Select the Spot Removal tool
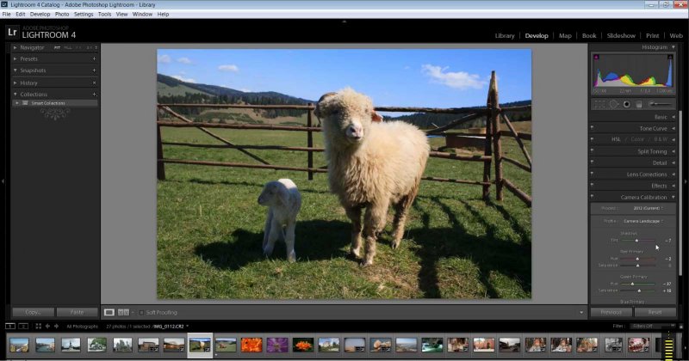 612,104
